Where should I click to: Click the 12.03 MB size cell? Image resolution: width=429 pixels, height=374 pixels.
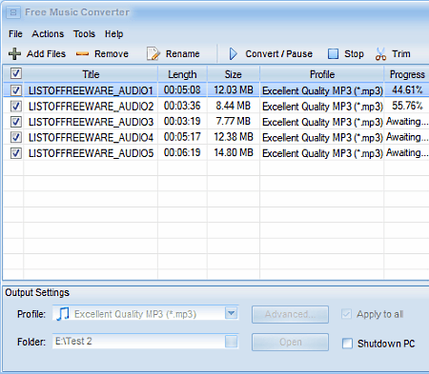[234, 90]
